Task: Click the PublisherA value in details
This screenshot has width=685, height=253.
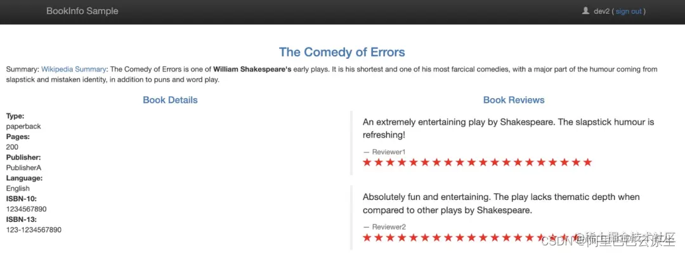Action: pos(23,168)
